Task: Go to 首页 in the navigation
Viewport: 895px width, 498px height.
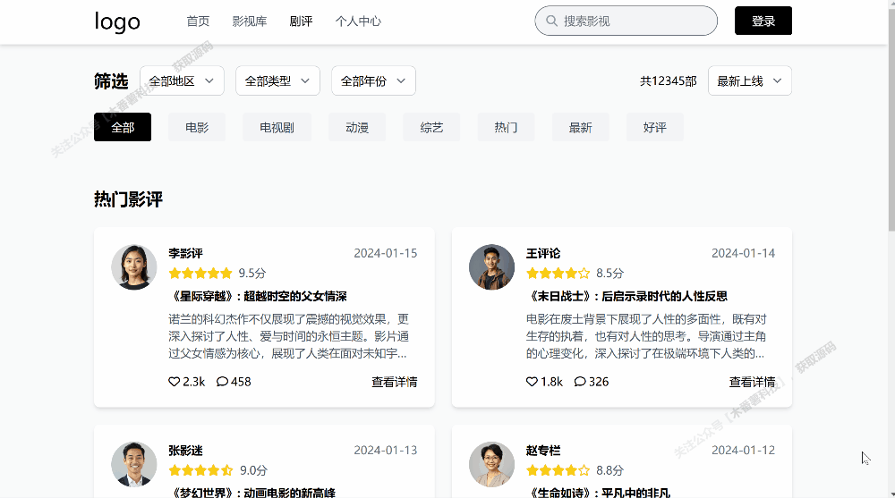Action: 198,21
